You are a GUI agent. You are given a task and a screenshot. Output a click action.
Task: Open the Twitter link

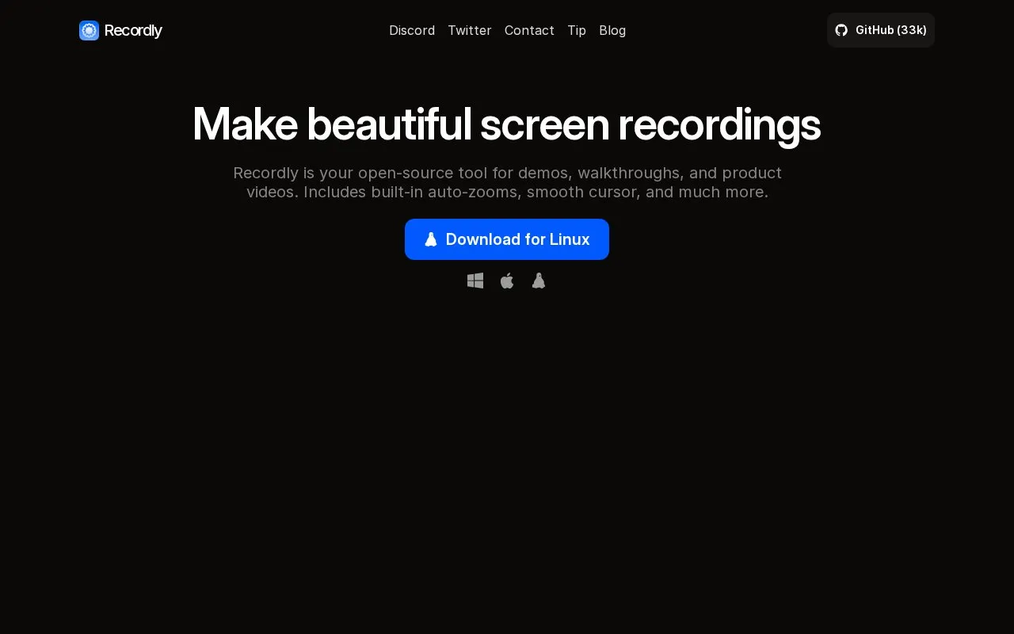point(470,30)
